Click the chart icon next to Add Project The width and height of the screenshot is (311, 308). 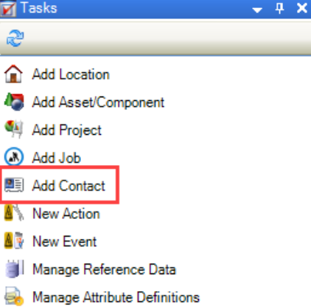pyautogui.click(x=14, y=129)
